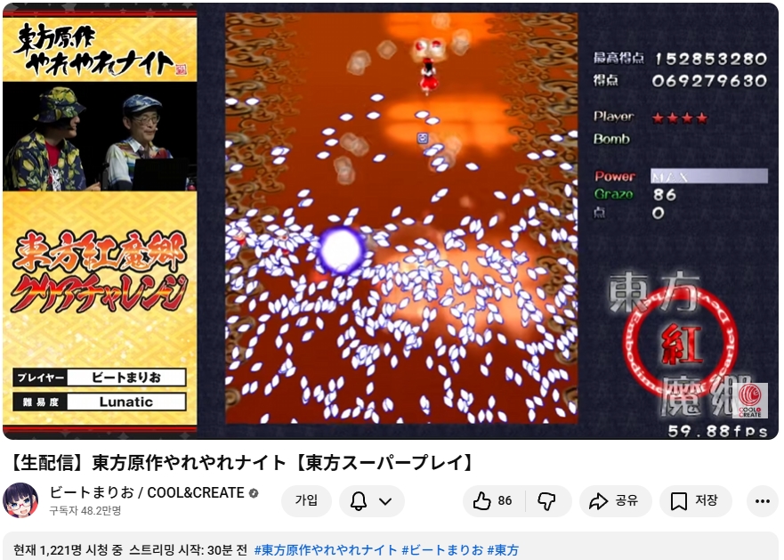The image size is (784, 560).
Task: Open the ビートまりお / COOL&CREATE channel name
Action: pos(147,493)
